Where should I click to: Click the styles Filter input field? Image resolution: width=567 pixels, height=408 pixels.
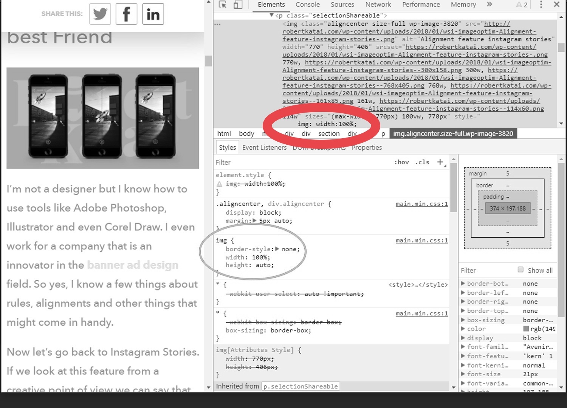[x=302, y=162]
